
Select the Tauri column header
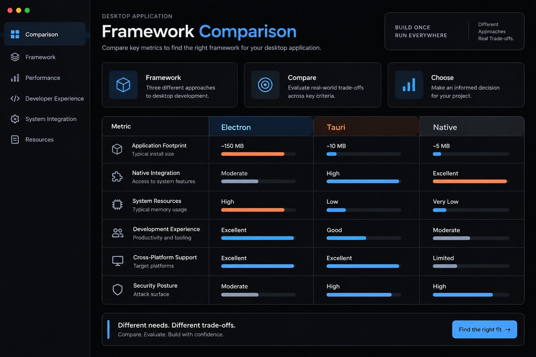(x=366, y=127)
